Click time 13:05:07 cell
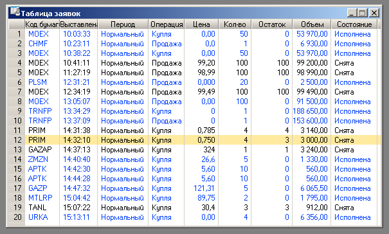This screenshot has height=234, width=389. click(x=77, y=102)
